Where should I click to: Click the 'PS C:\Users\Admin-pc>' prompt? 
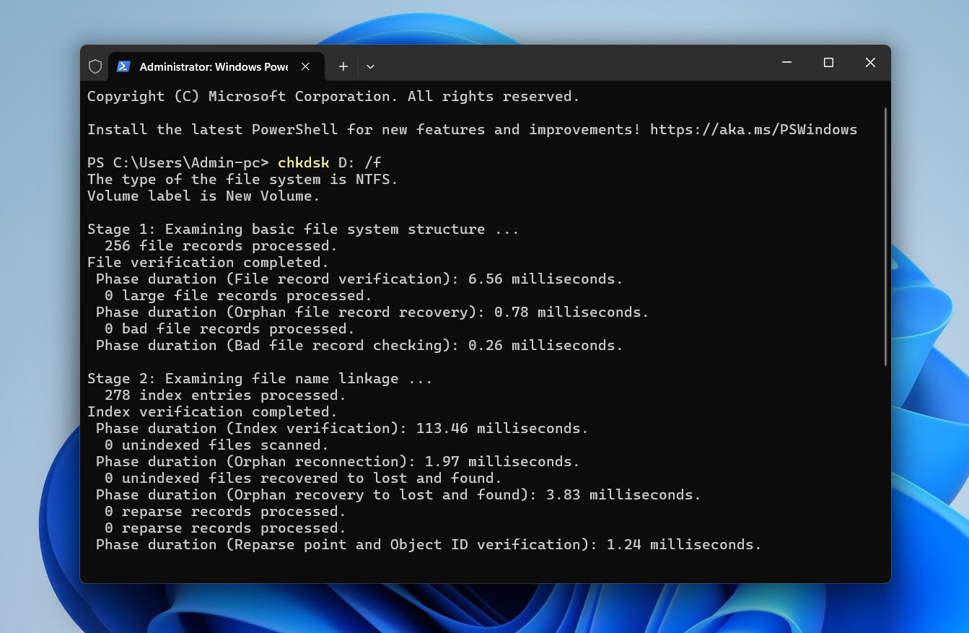click(x=177, y=163)
